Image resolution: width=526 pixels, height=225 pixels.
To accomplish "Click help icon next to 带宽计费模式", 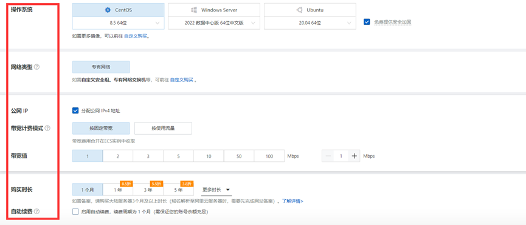I will point(47,128).
